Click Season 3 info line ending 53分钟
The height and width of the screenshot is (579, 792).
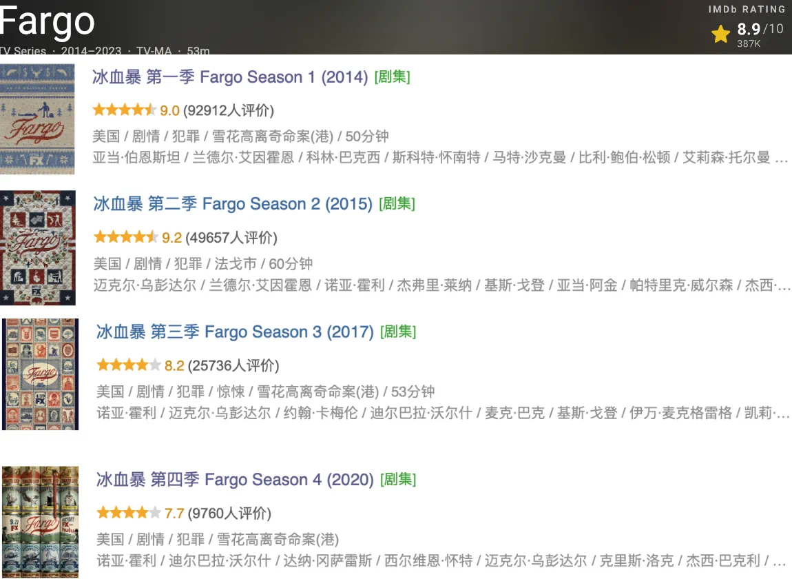266,392
